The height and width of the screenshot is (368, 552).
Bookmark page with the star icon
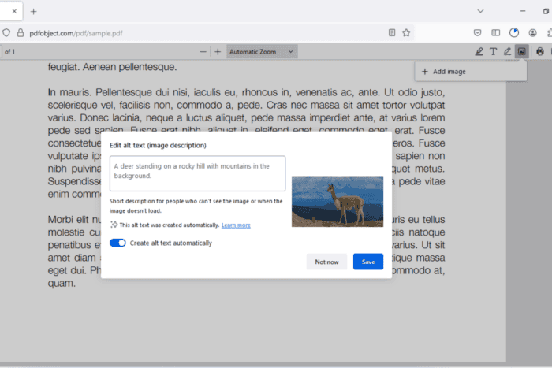tap(406, 33)
